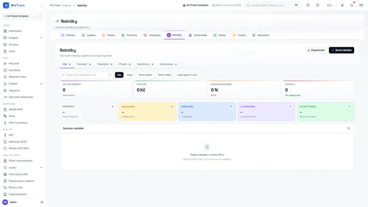
Task: Switch to the Přehled finance tab
Action: click(x=68, y=35)
